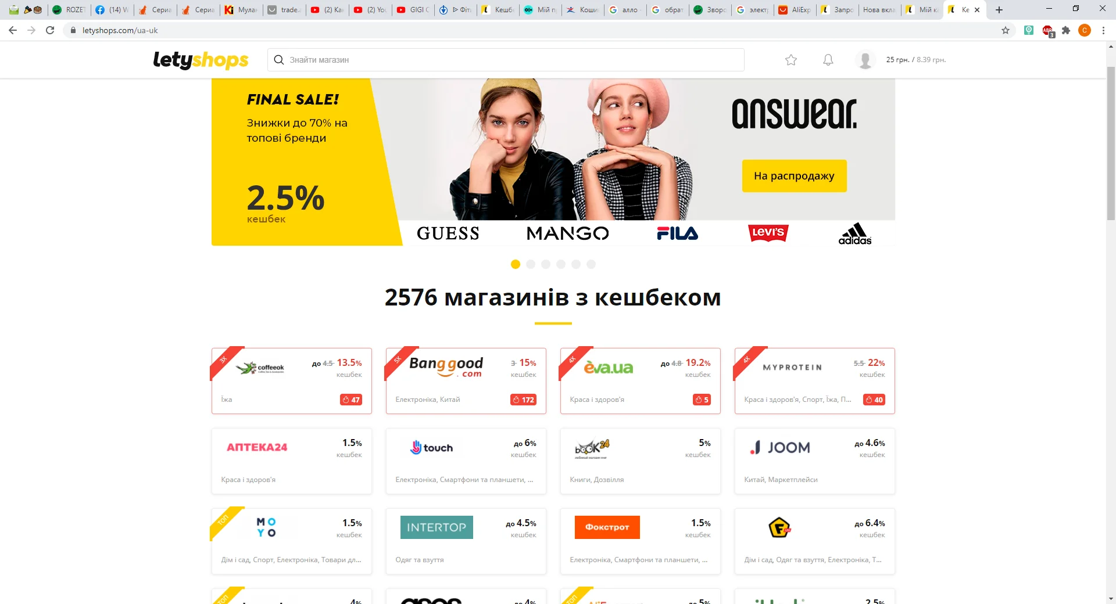Switch to the ROZETKA browser tab
The height and width of the screenshot is (604, 1116).
(x=69, y=10)
